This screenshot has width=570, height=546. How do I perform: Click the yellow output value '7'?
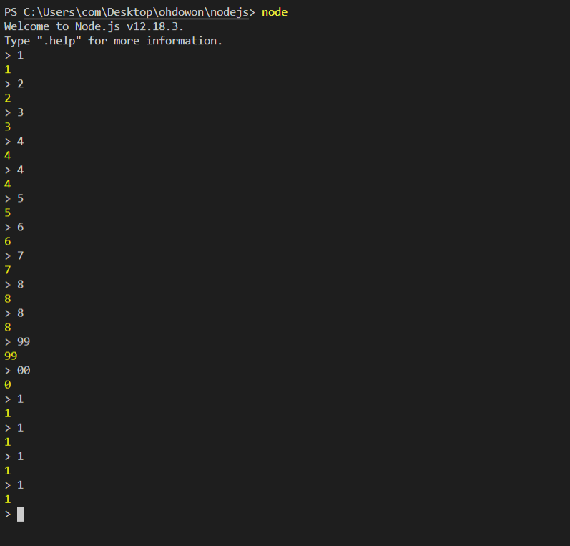(x=8, y=270)
